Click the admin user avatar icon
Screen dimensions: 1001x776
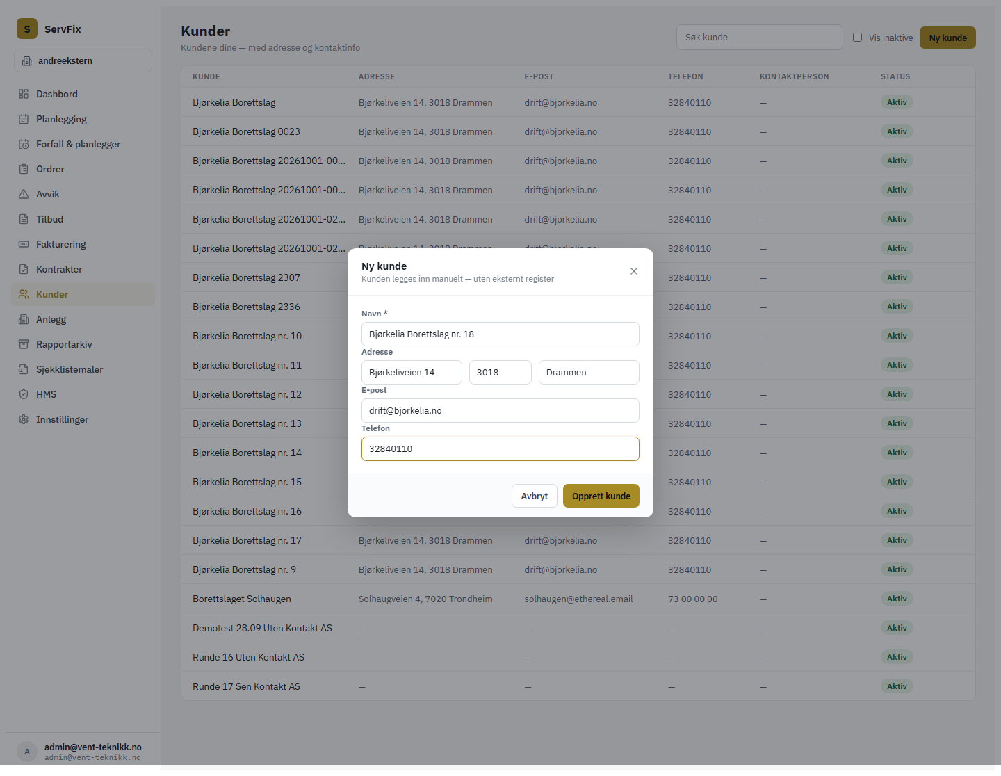point(27,752)
